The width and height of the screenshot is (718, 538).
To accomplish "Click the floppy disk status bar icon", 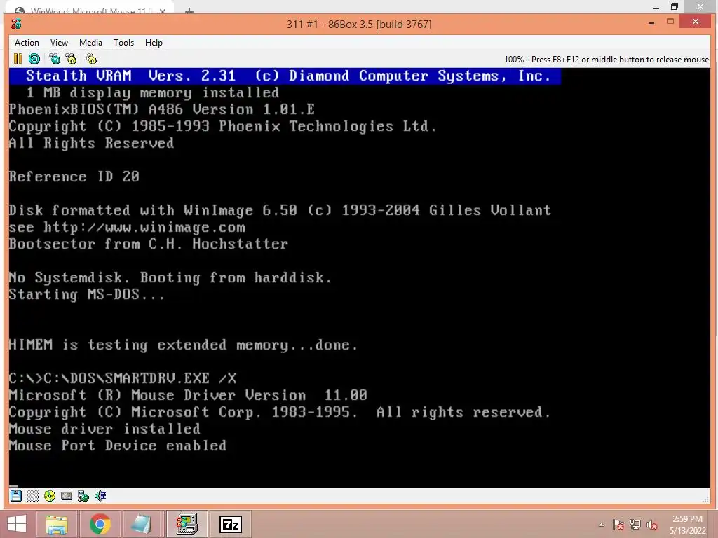I will pos(16,496).
